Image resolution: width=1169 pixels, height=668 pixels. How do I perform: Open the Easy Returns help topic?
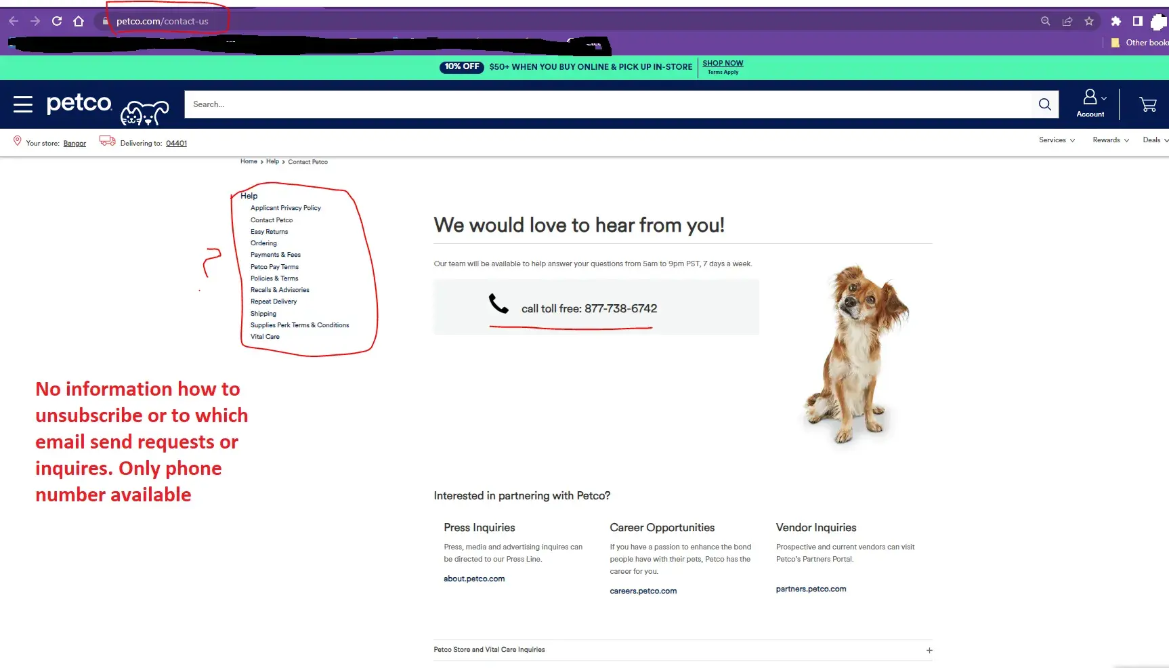(x=269, y=232)
